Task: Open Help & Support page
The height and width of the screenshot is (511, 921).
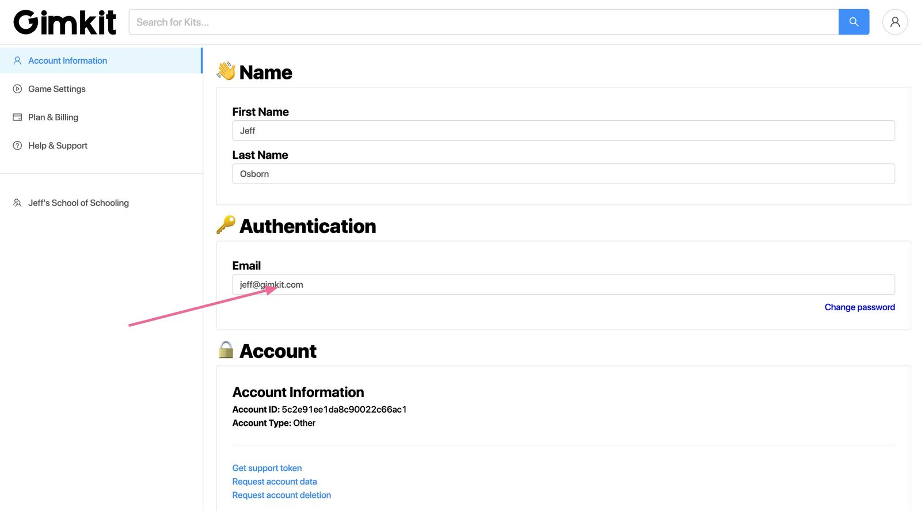Action: coord(101,146)
